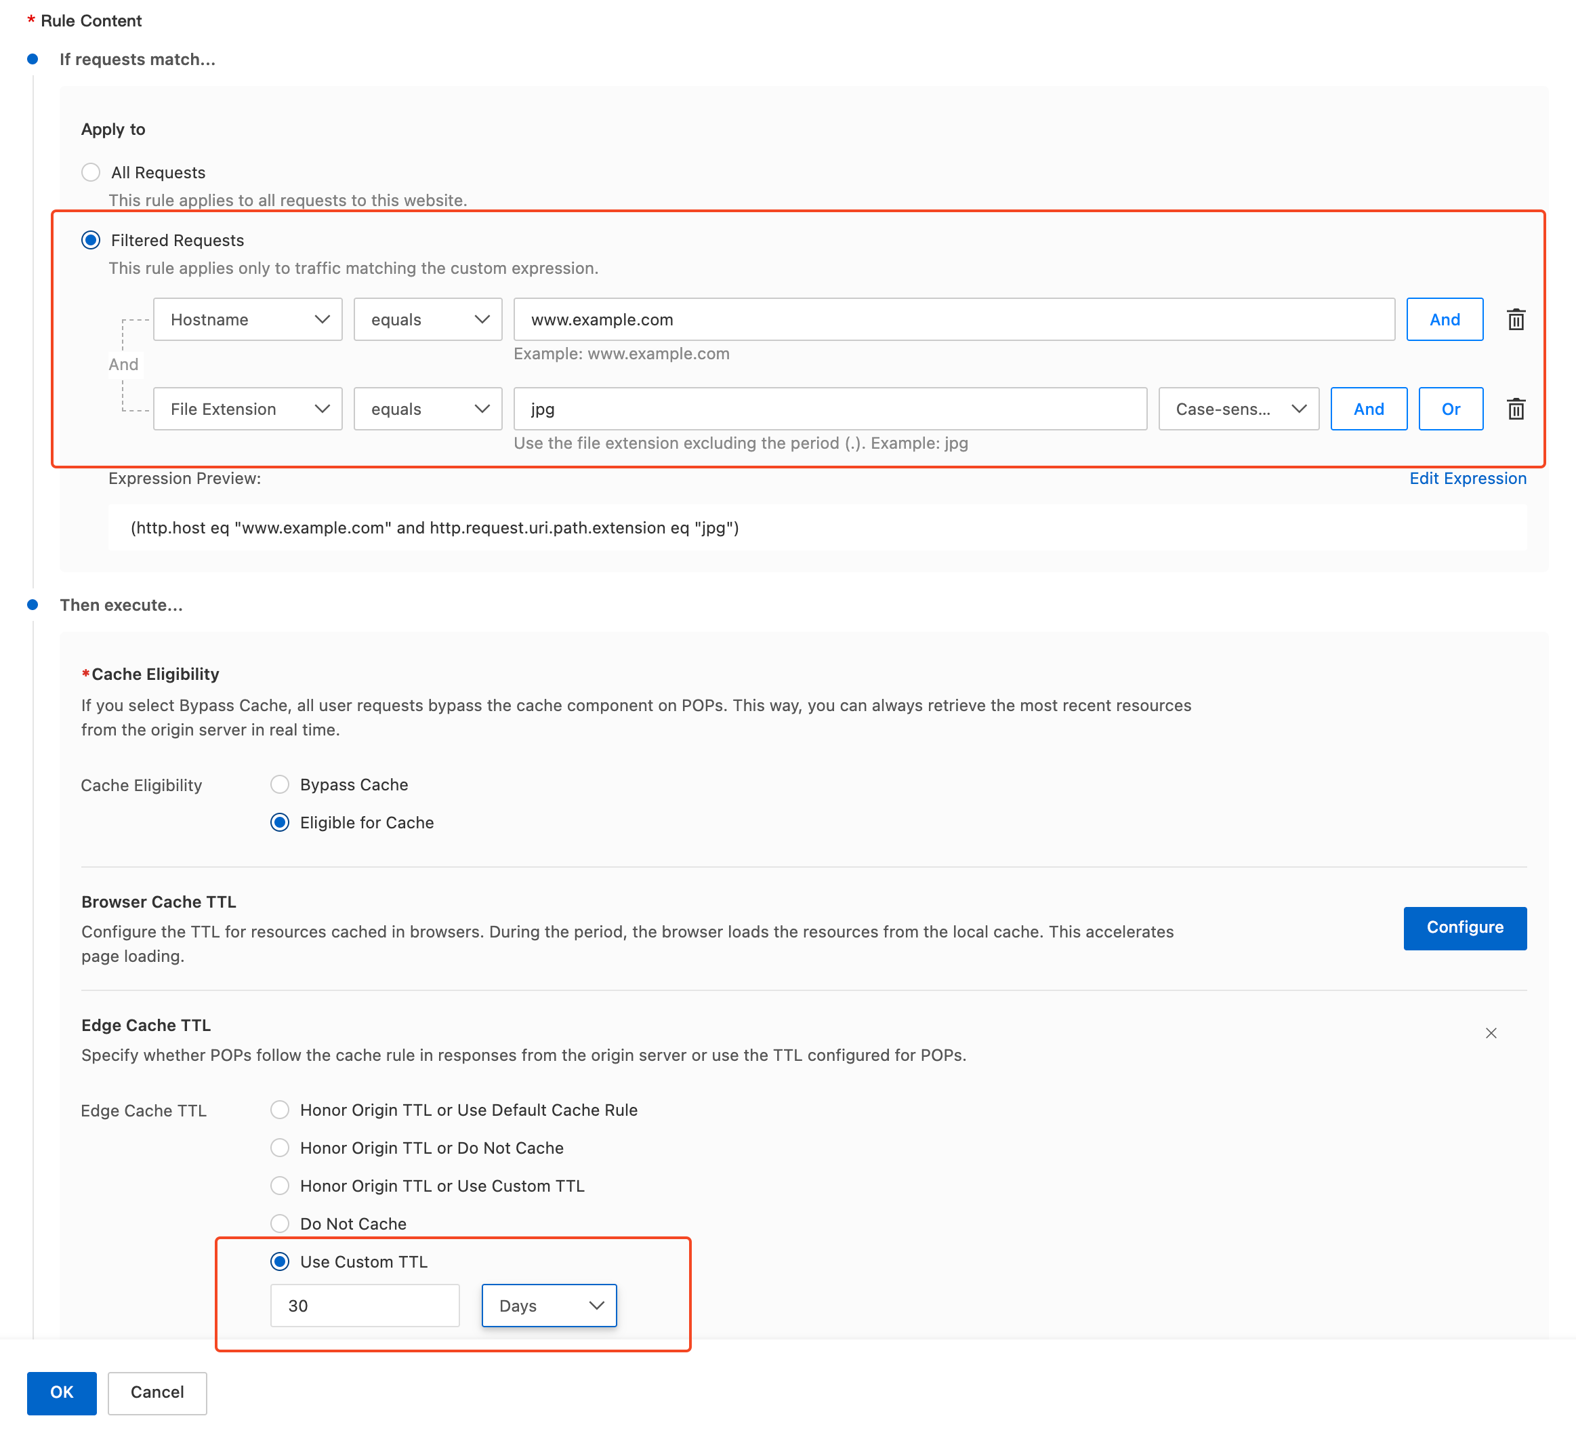This screenshot has height=1433, width=1576.
Task: Select the Bypass Cache option
Action: click(x=280, y=784)
